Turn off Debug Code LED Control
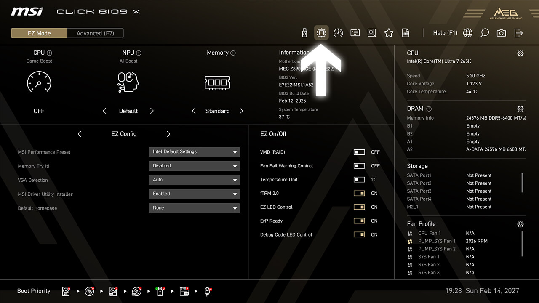This screenshot has width=539, height=303. point(359,235)
